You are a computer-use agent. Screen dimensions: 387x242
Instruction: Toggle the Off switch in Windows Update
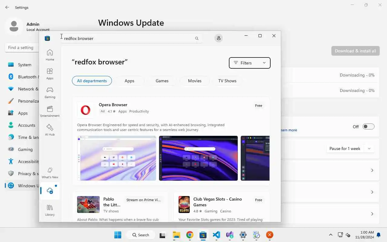click(369, 126)
